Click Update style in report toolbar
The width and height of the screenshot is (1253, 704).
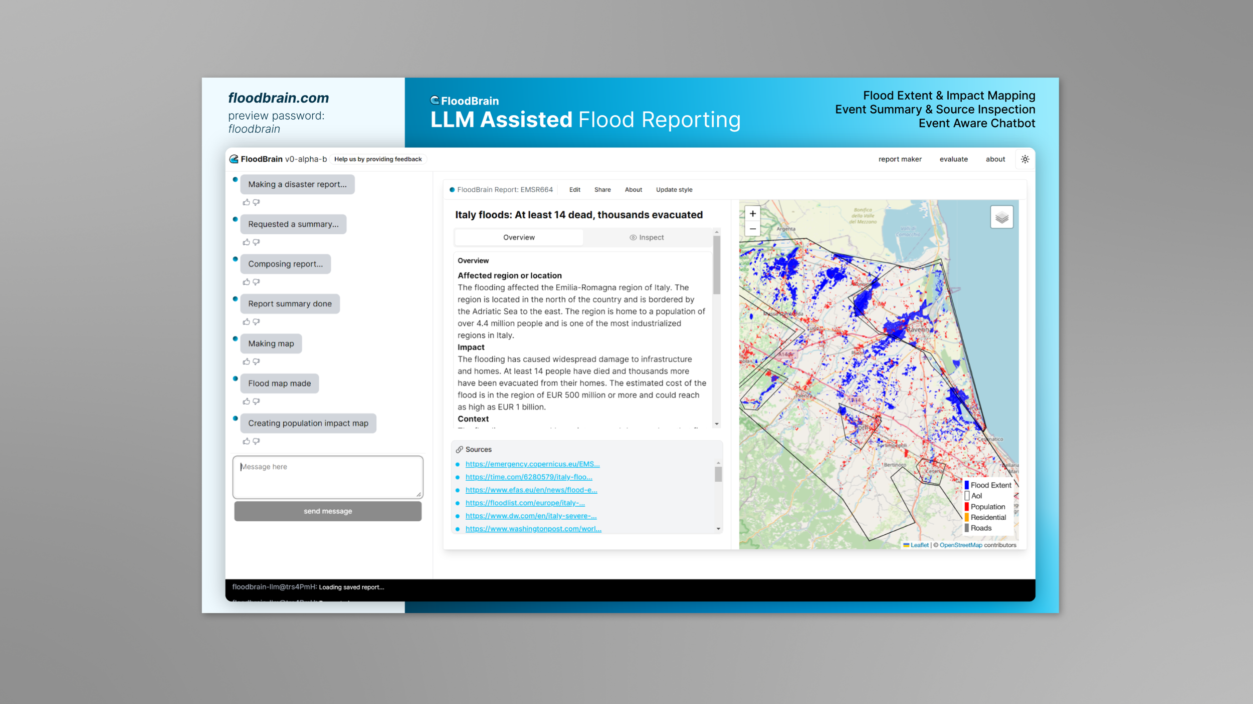pyautogui.click(x=674, y=190)
